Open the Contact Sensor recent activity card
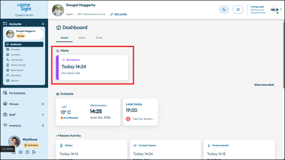This screenshot has width=285, height=160. pos(165,150)
